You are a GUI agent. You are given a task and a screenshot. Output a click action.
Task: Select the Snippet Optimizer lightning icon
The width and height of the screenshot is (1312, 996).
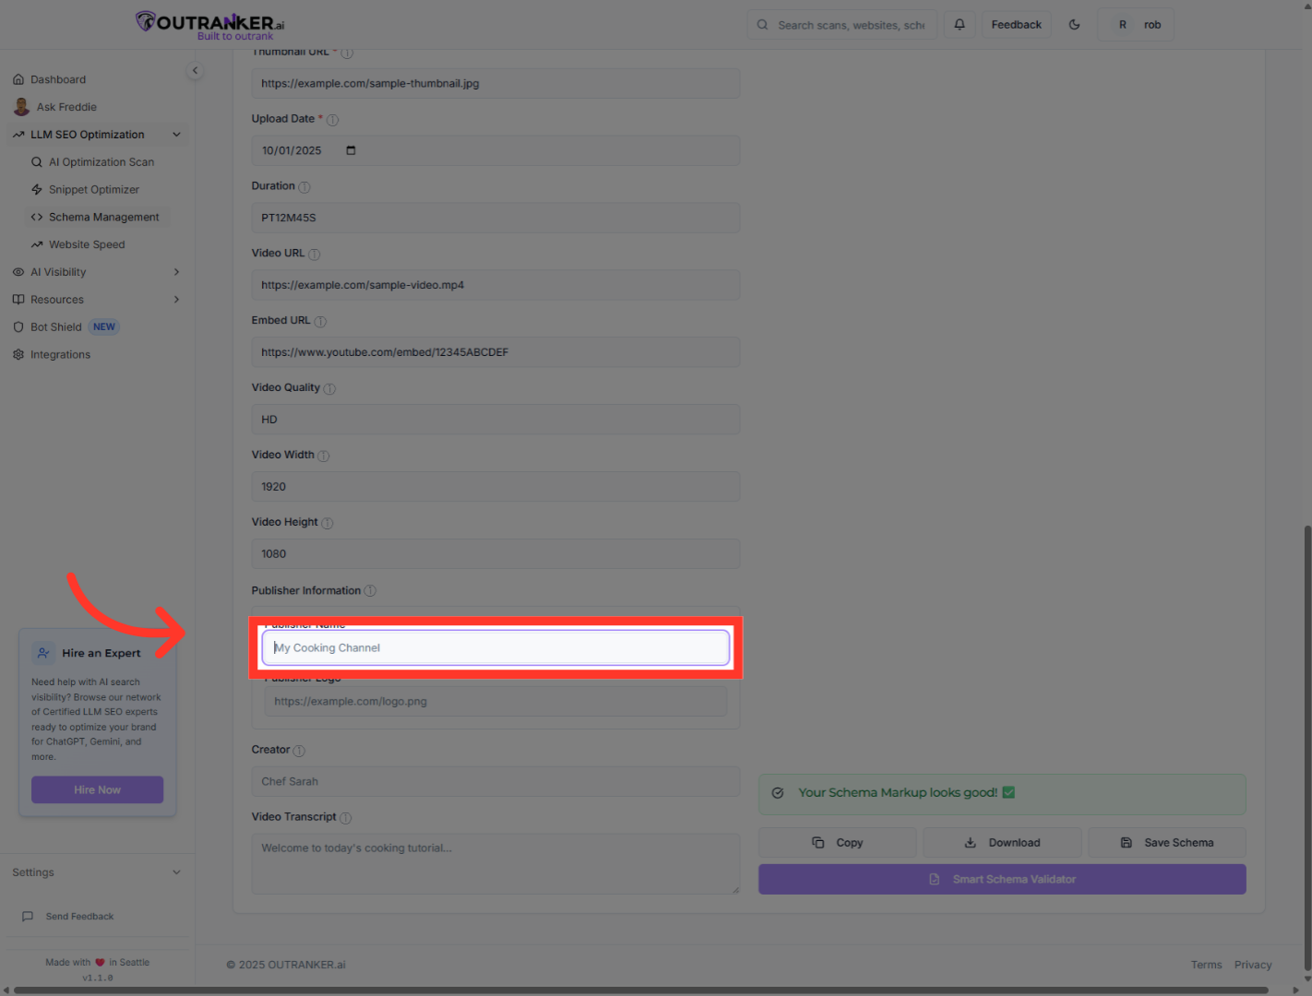click(37, 189)
